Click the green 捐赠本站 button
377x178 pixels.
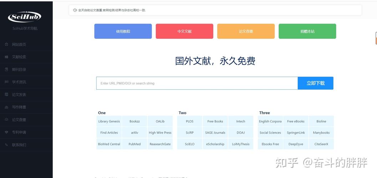(x=307, y=31)
